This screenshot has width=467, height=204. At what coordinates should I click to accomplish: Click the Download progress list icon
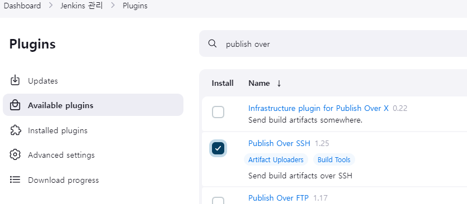[x=15, y=179]
